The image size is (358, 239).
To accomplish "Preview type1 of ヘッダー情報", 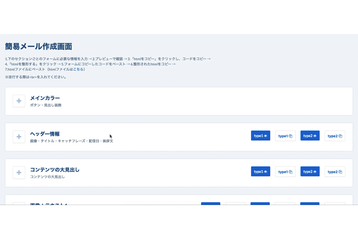I will tap(261, 136).
